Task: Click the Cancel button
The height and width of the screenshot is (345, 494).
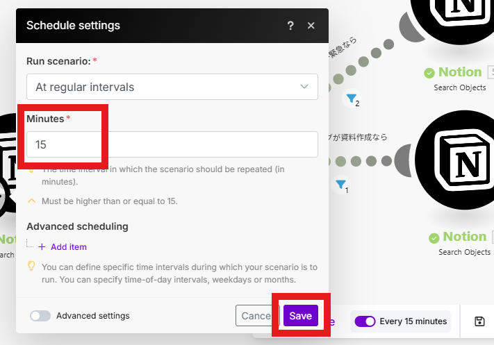Action: pyautogui.click(x=254, y=316)
